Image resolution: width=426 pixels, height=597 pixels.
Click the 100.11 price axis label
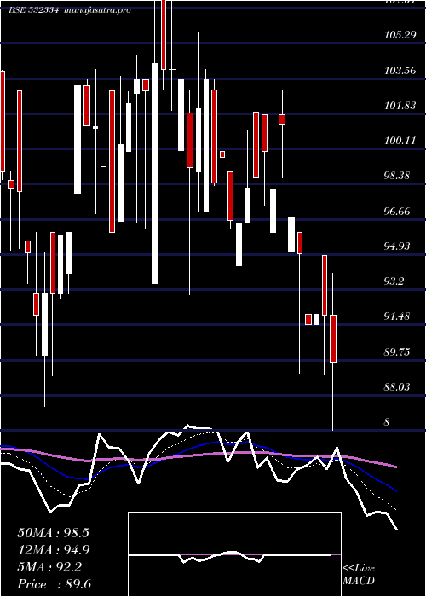click(x=400, y=141)
